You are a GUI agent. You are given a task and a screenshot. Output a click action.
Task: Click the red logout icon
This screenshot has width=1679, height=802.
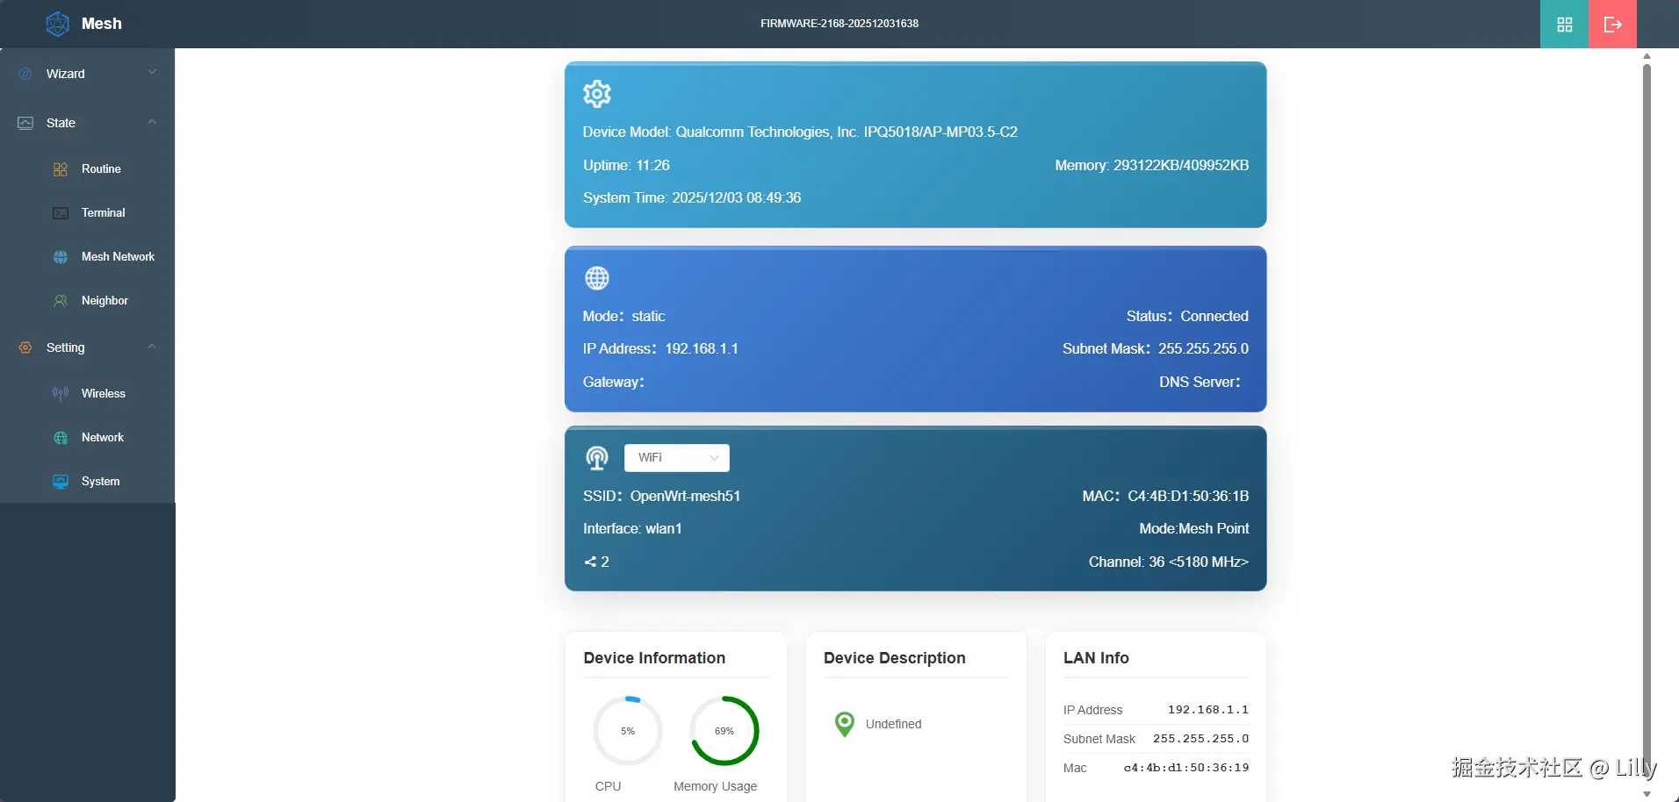click(x=1612, y=24)
